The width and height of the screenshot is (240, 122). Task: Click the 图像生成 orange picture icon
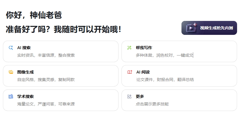(11, 72)
